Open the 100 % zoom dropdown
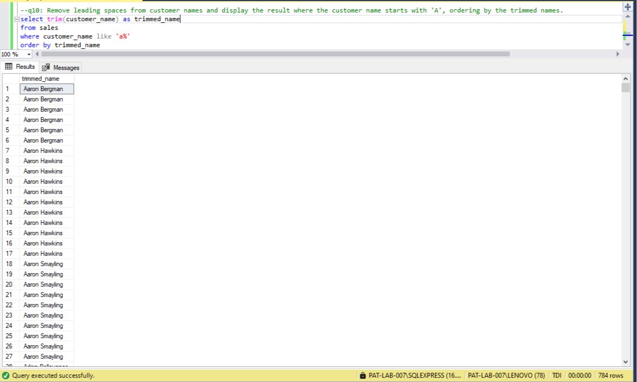This screenshot has width=637, height=382. click(x=29, y=54)
